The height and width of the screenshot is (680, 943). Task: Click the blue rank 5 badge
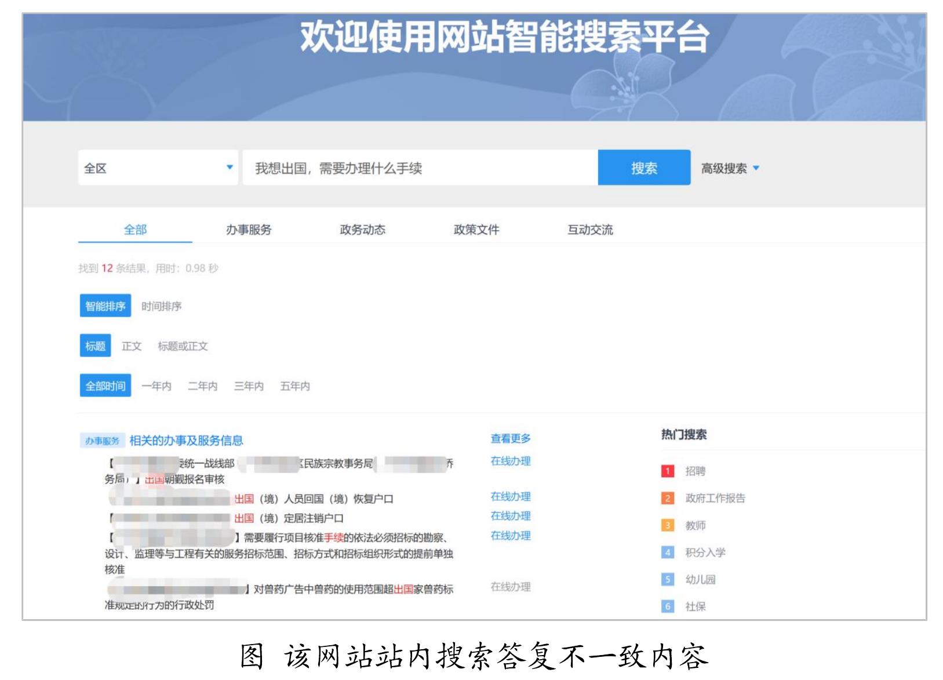point(668,580)
